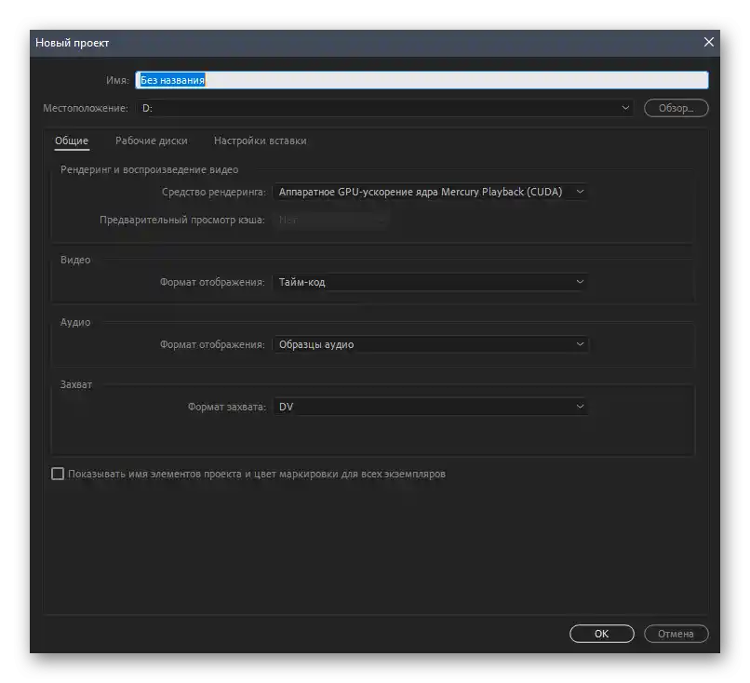The image size is (750, 683).
Task: Click the 'Рендеринг и воспроизведение видео' section title
Action: [149, 169]
